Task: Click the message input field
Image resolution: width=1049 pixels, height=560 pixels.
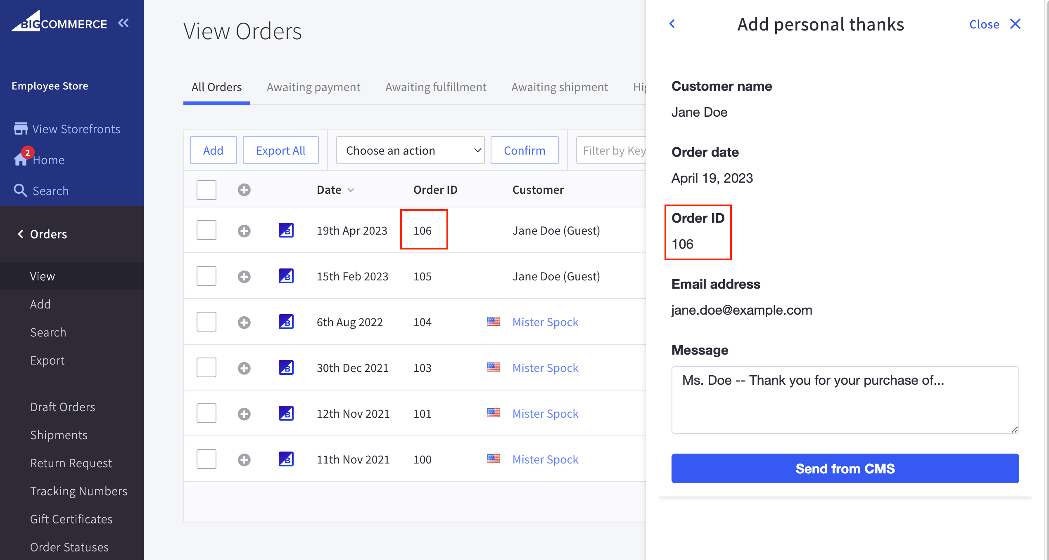Action: click(x=845, y=399)
